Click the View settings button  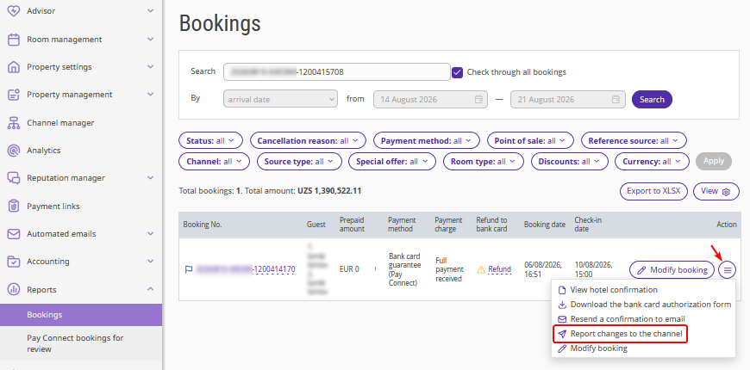click(716, 191)
